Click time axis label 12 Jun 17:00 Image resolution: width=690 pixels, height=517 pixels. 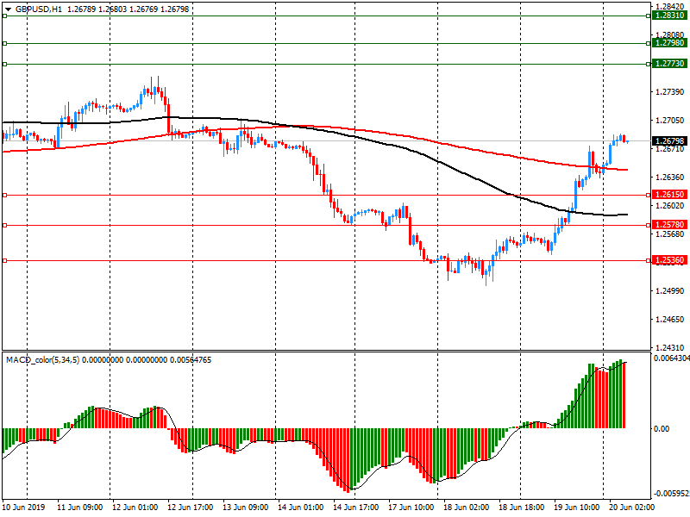[191, 507]
